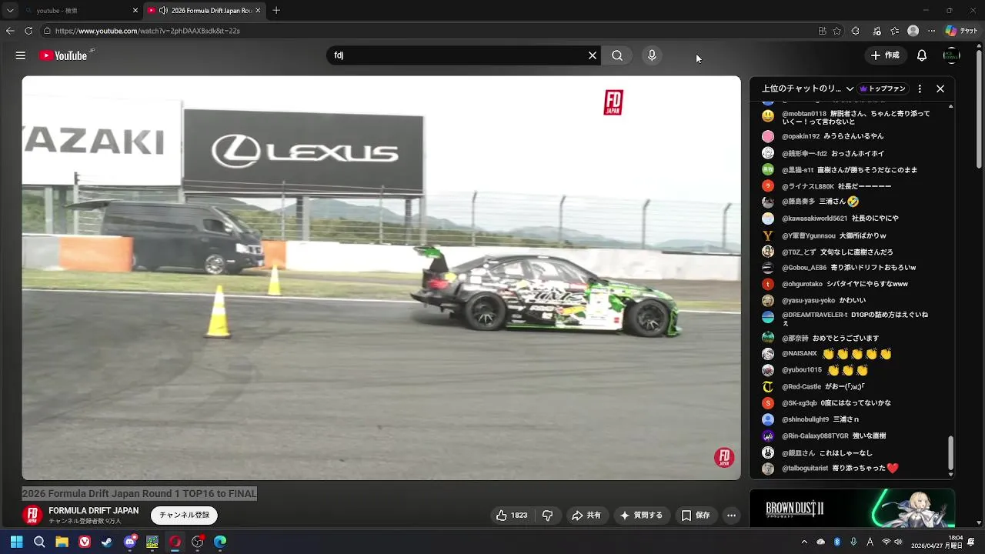Screen dimensions: 985x554
Task: Like the video with thumbs up
Action: coord(512,516)
